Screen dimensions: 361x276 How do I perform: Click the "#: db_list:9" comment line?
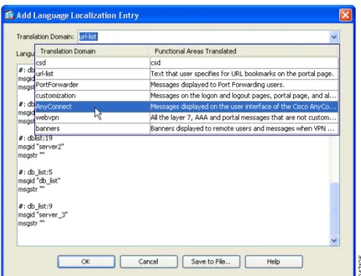click(36, 207)
